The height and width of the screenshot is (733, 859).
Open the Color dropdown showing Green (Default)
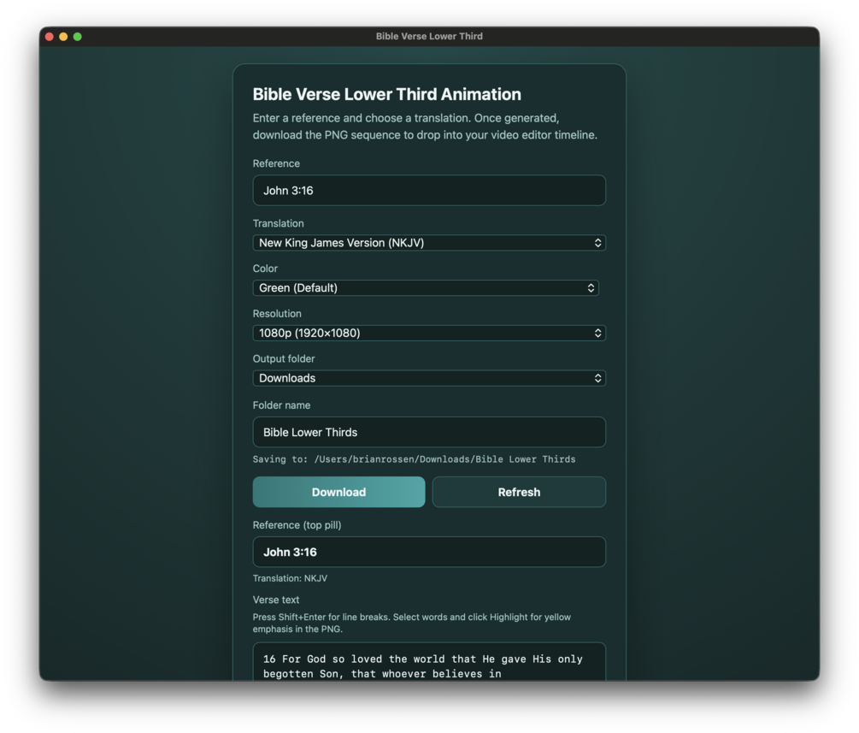point(426,288)
